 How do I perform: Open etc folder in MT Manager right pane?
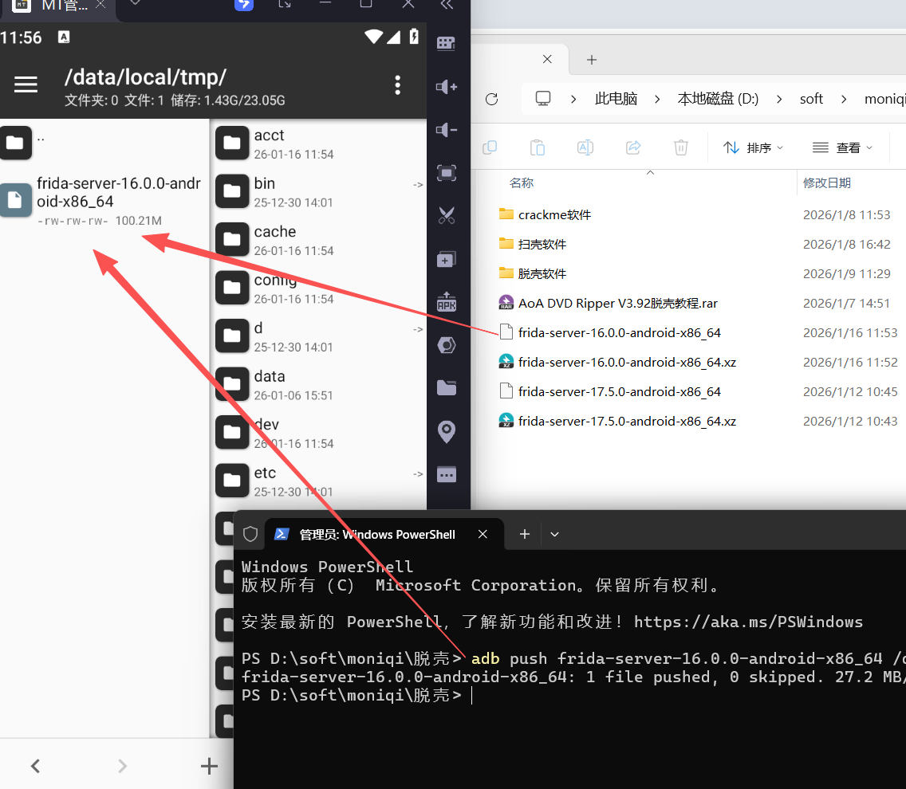(x=320, y=481)
